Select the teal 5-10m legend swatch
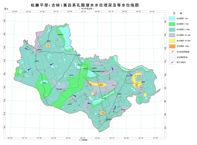This screenshot has height=145, width=197. tap(172, 30)
